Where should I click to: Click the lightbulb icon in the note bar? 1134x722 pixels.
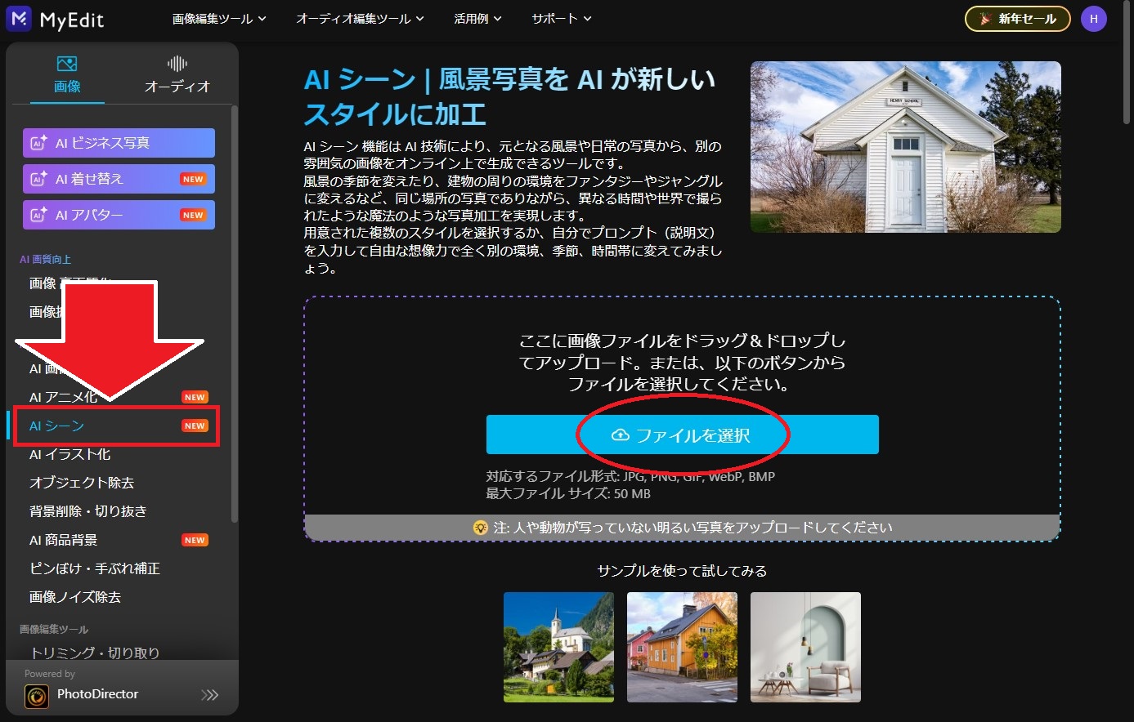[x=481, y=528]
